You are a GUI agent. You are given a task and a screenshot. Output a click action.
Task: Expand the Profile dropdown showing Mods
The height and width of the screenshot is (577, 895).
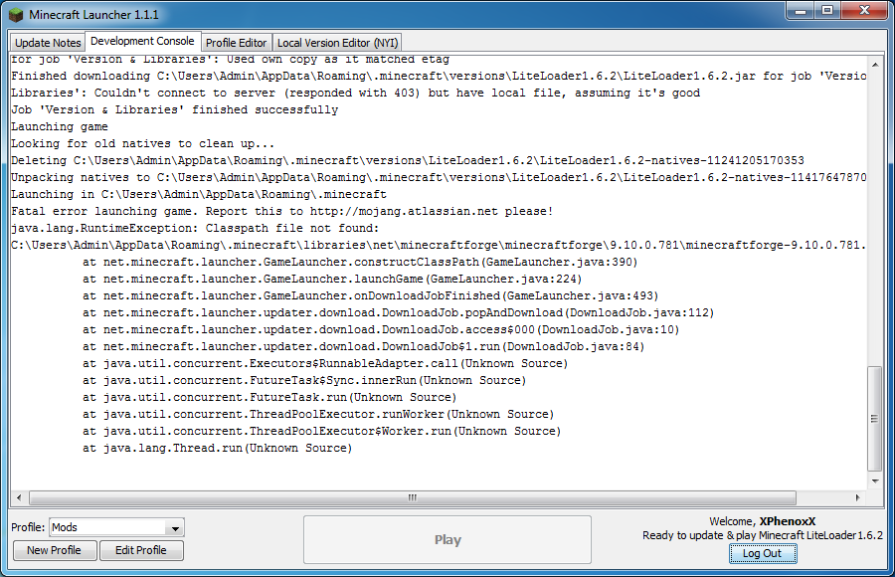coord(175,528)
